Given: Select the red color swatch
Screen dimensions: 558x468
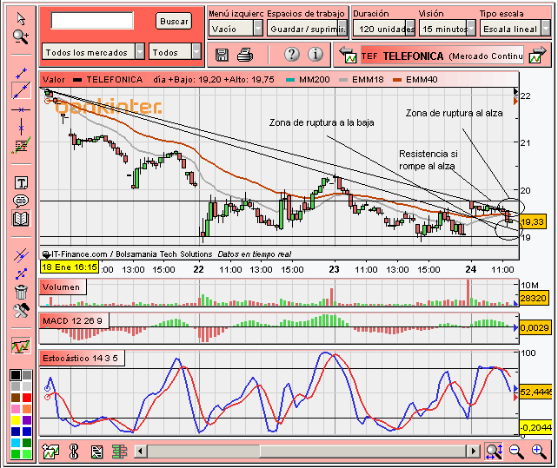Looking at the screenshot, I should pyautogui.click(x=27, y=397).
